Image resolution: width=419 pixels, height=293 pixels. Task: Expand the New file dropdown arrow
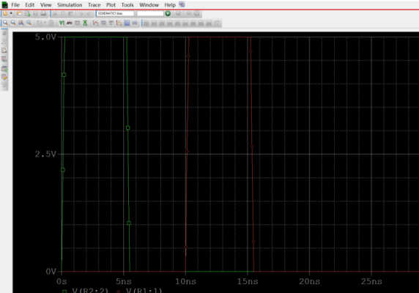11,13
